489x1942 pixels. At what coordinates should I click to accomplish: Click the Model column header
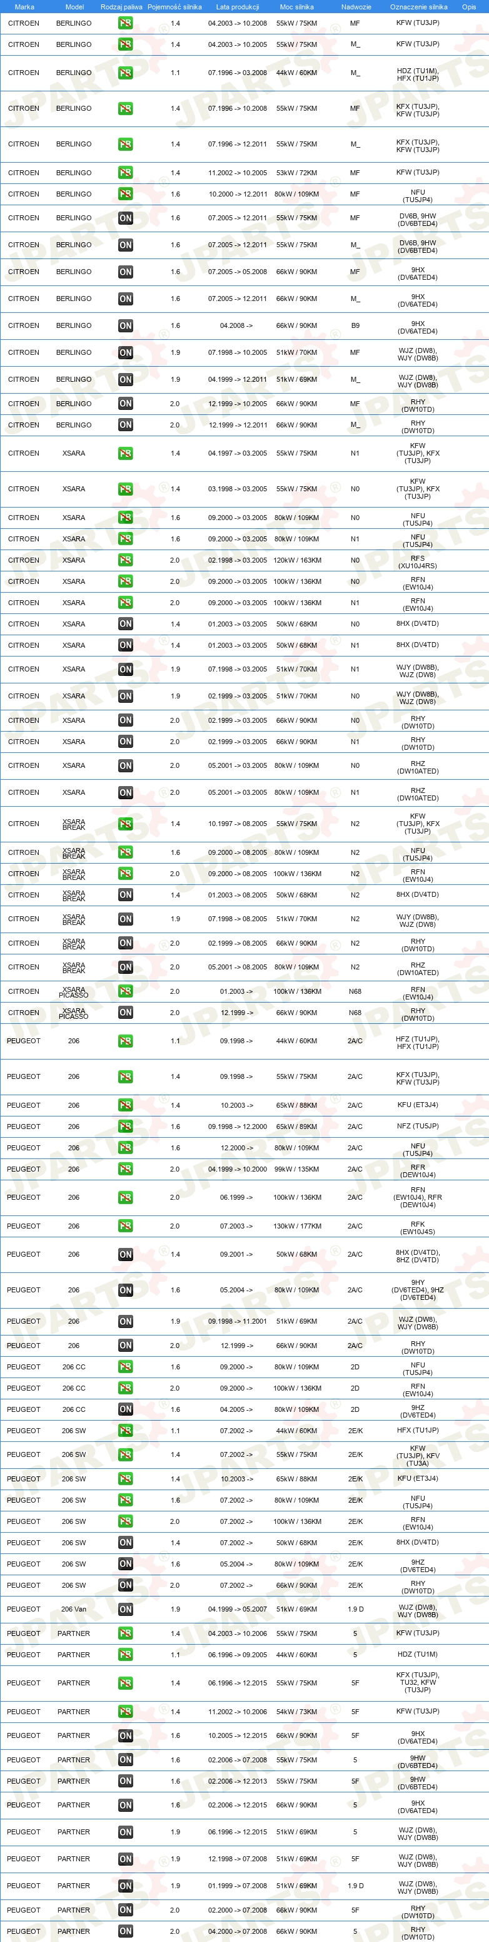(x=74, y=7)
